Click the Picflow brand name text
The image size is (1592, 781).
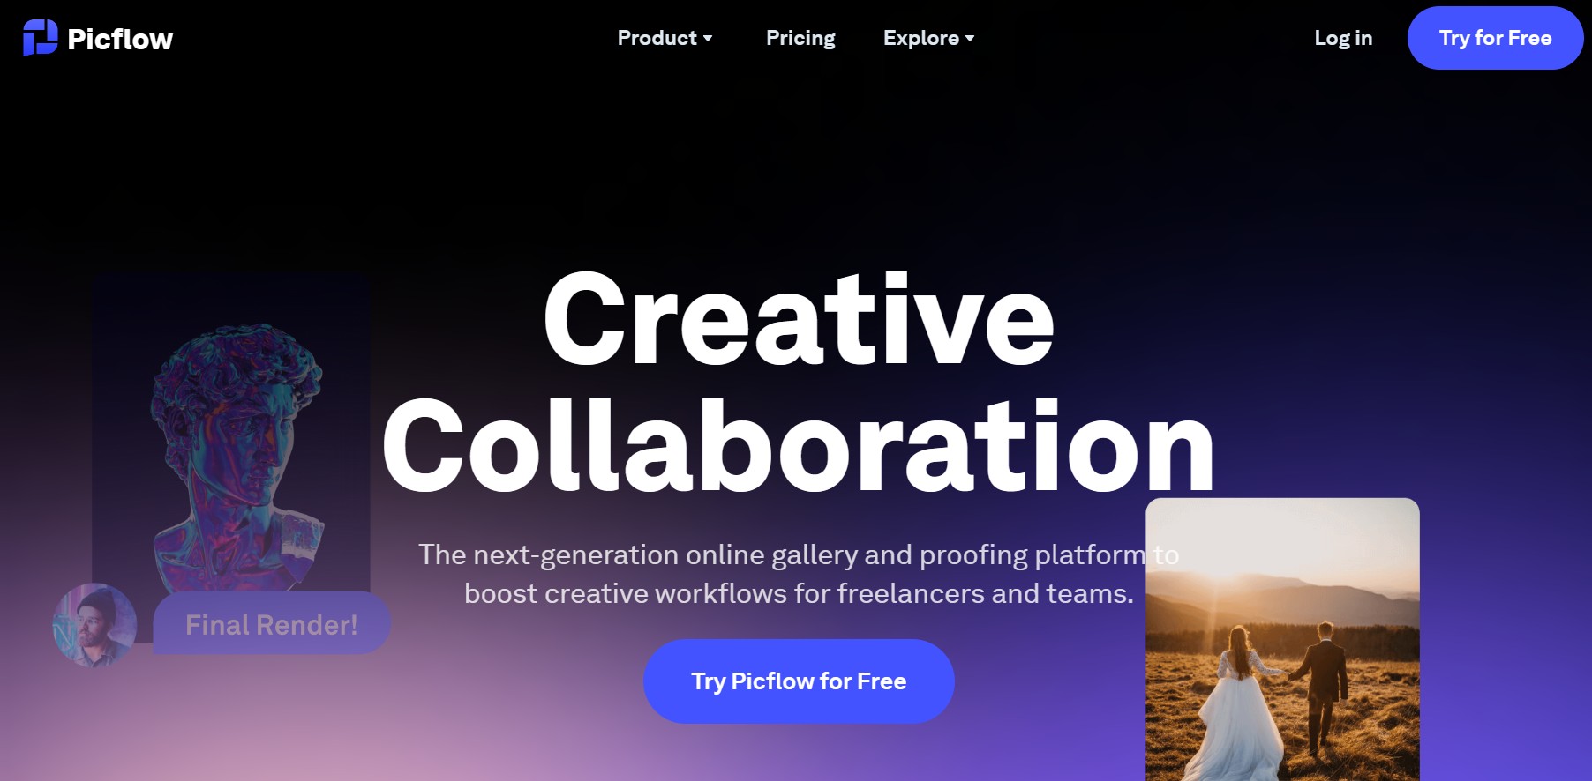tap(120, 39)
